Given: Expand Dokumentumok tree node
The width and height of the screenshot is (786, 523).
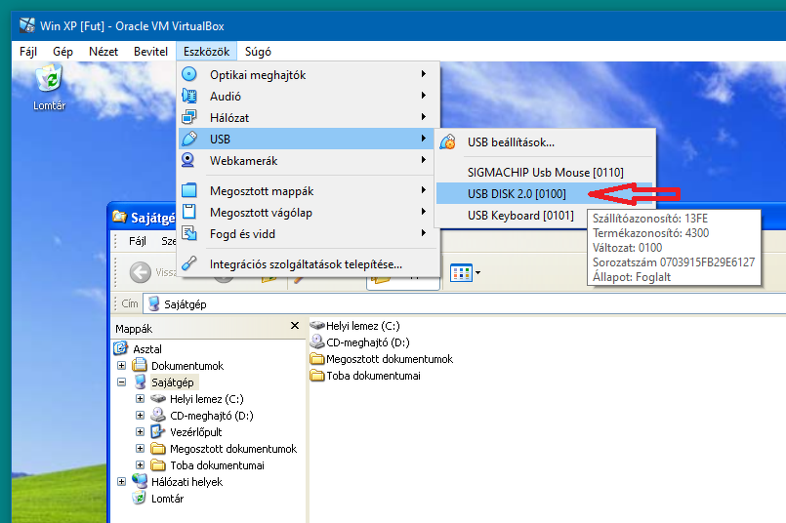Looking at the screenshot, I should click(121, 365).
